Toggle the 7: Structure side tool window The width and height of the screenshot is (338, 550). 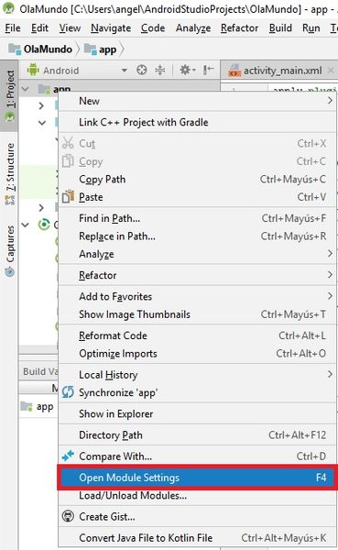tap(10, 173)
